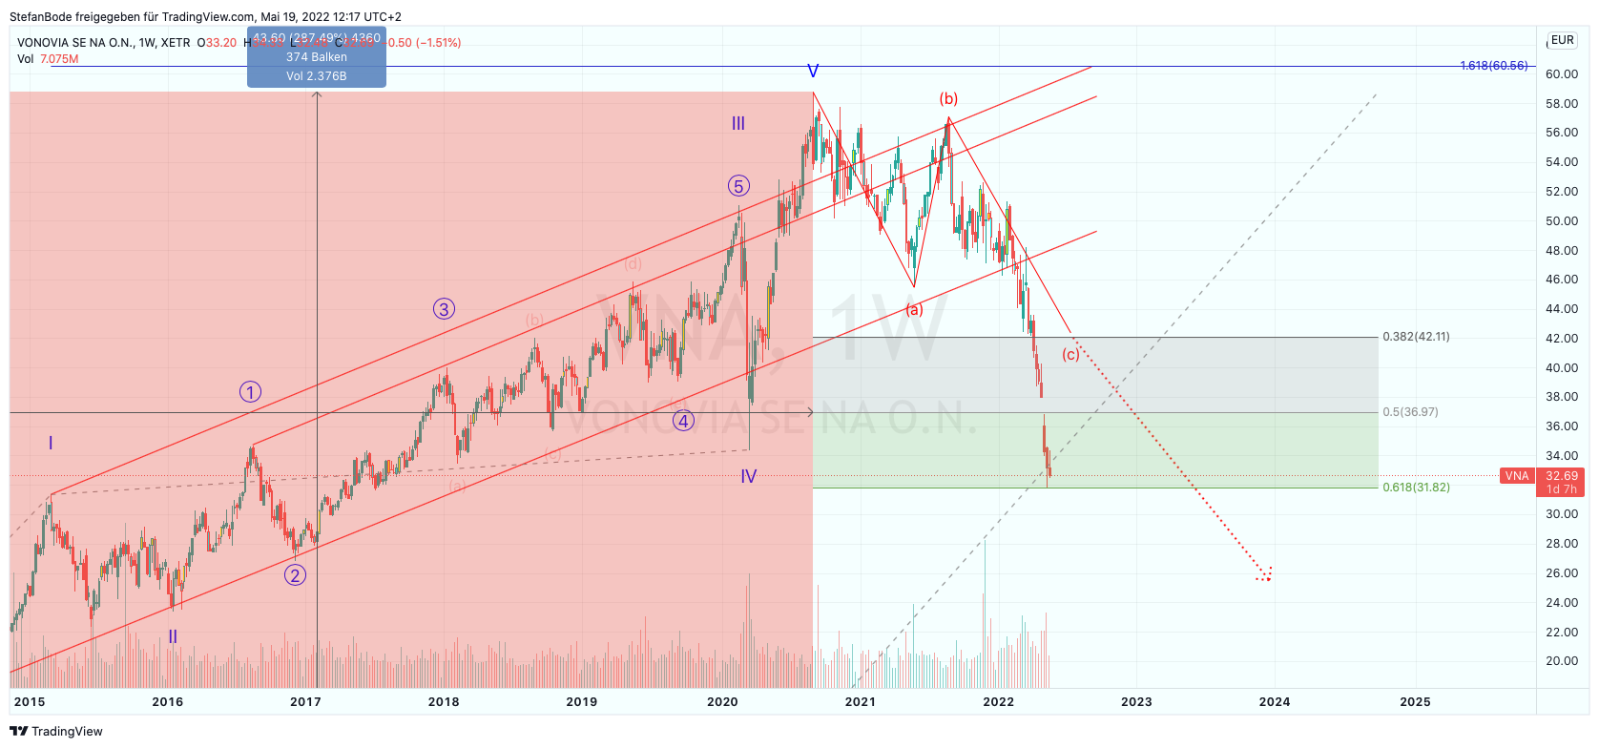
Task: Select the Fibonacci label 0.382(42.11)
Action: [x=1416, y=337]
